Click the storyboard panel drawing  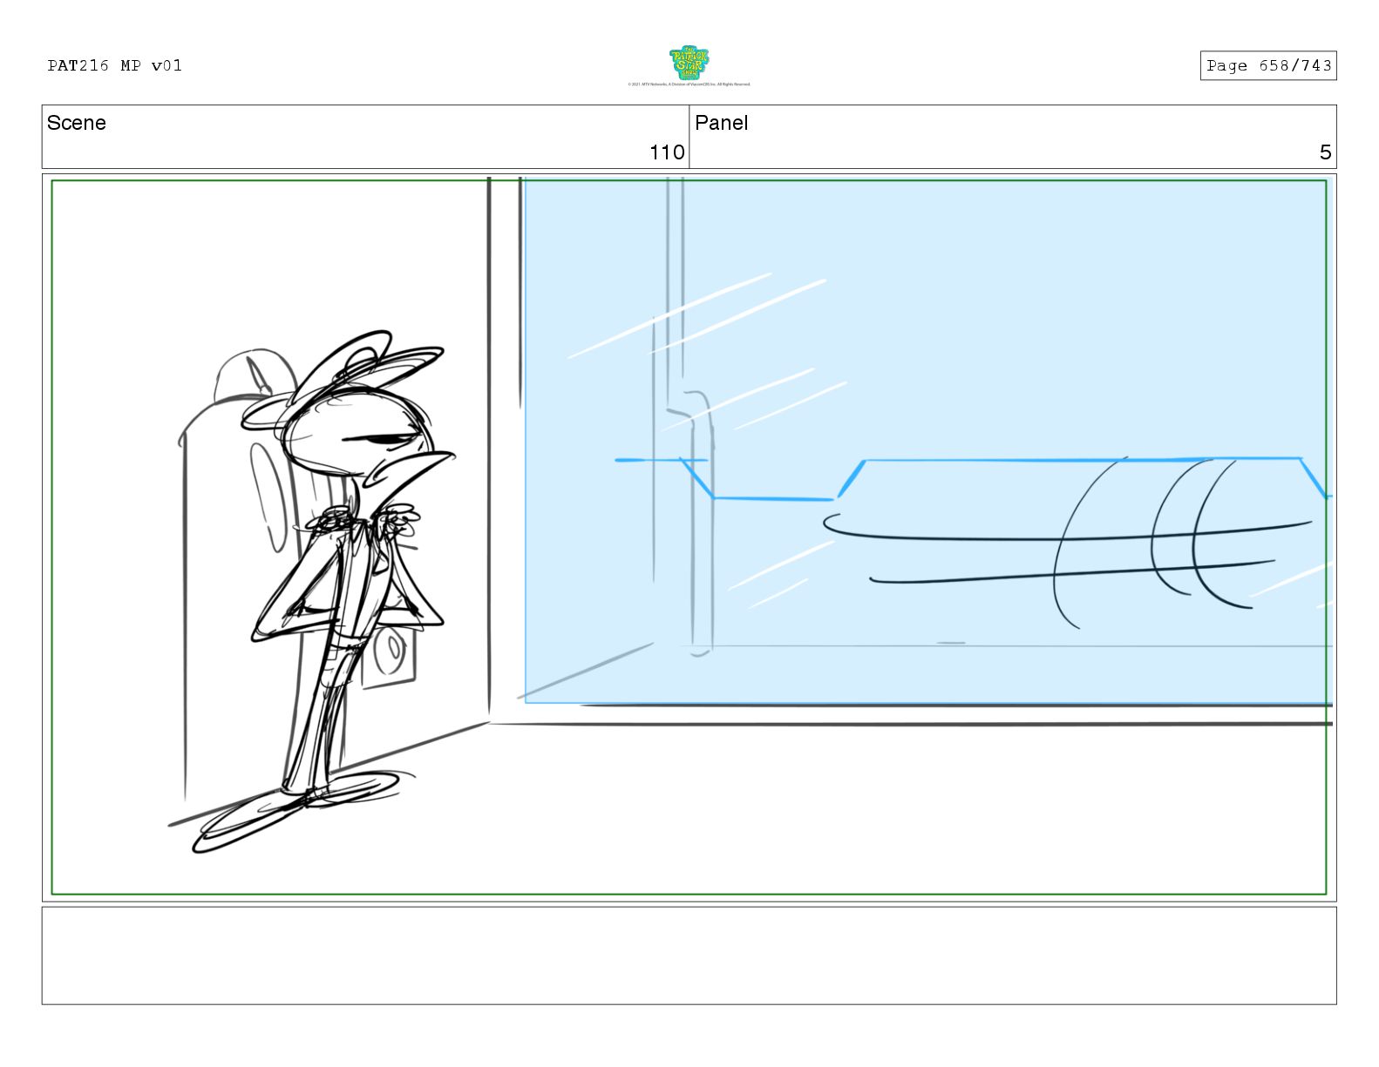point(689,537)
